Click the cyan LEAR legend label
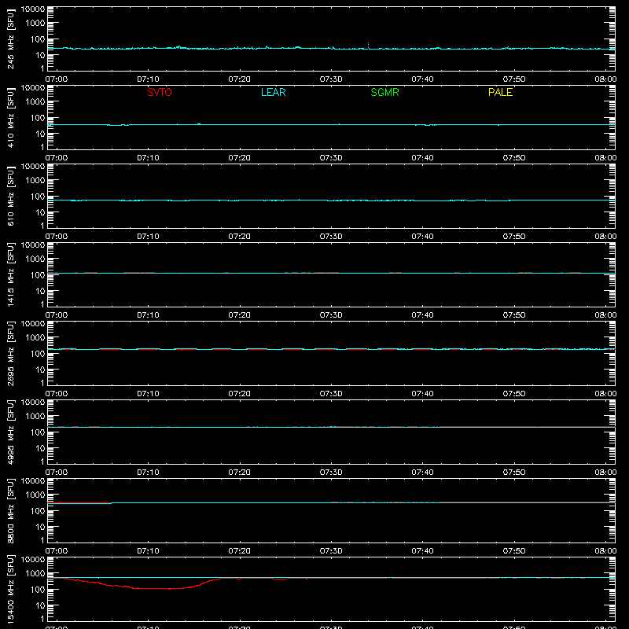The width and height of the screenshot is (629, 629). click(x=273, y=92)
